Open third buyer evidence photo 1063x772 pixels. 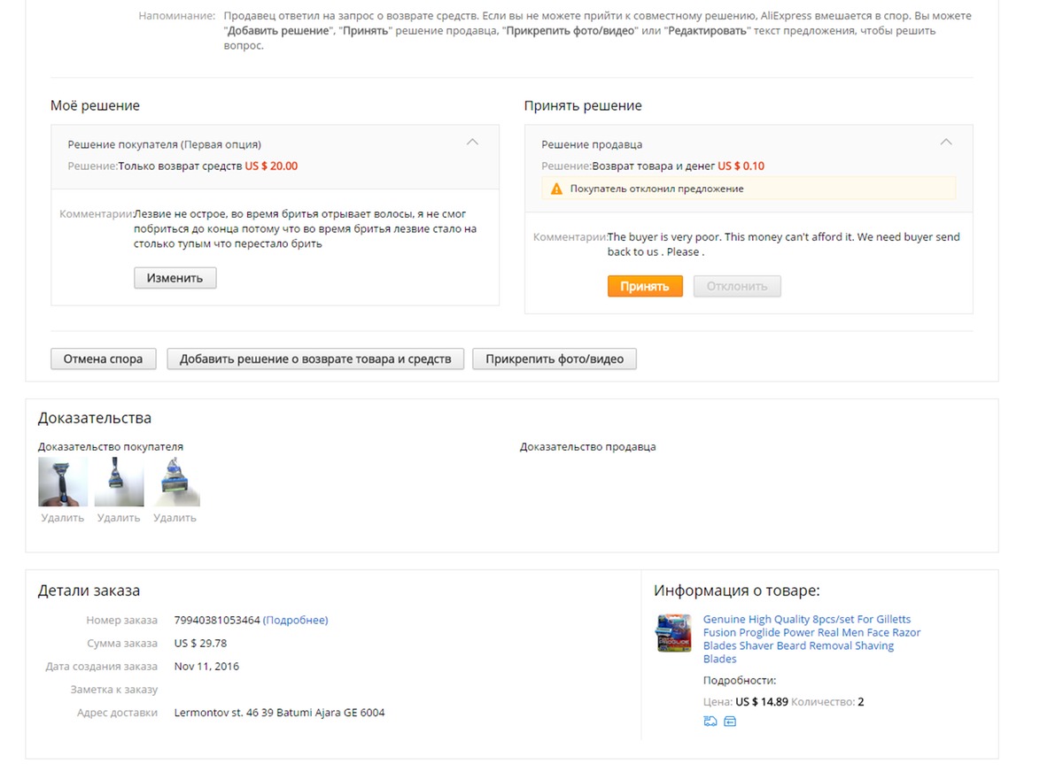coord(175,482)
